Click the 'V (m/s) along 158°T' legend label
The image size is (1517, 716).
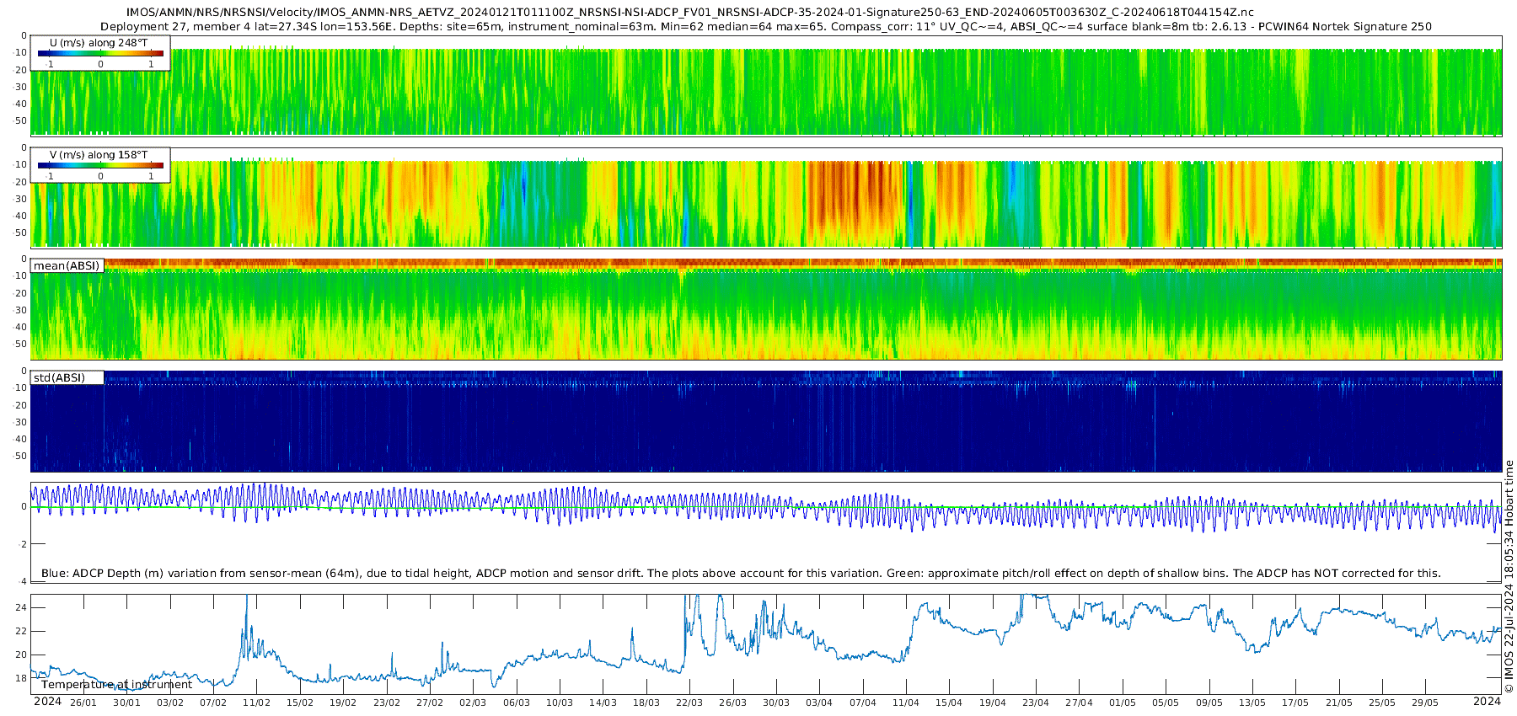[x=99, y=155]
